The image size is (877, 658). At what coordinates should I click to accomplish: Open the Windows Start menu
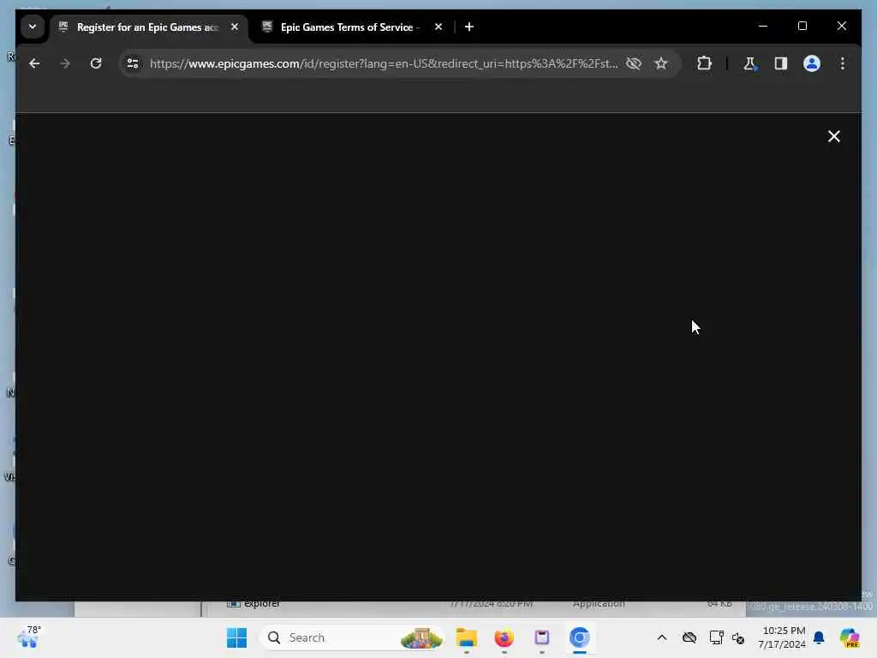(x=236, y=637)
